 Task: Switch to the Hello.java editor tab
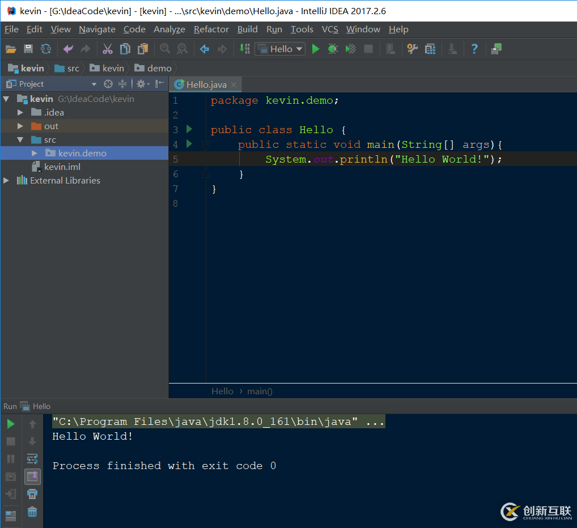[205, 84]
